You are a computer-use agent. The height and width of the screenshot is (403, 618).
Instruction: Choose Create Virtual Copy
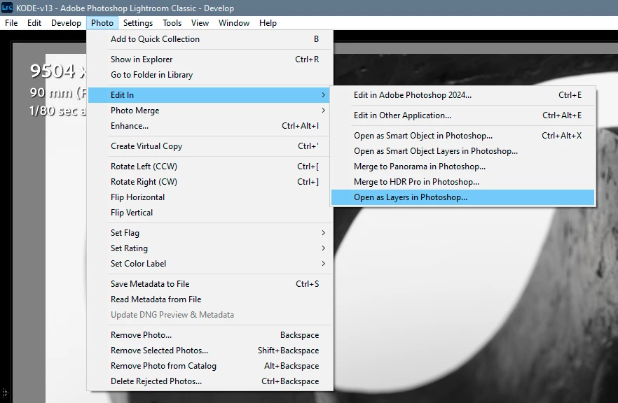pyautogui.click(x=210, y=146)
